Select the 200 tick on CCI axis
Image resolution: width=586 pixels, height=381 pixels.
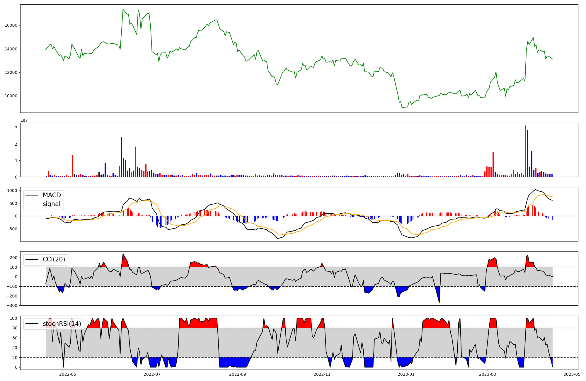[13, 258]
